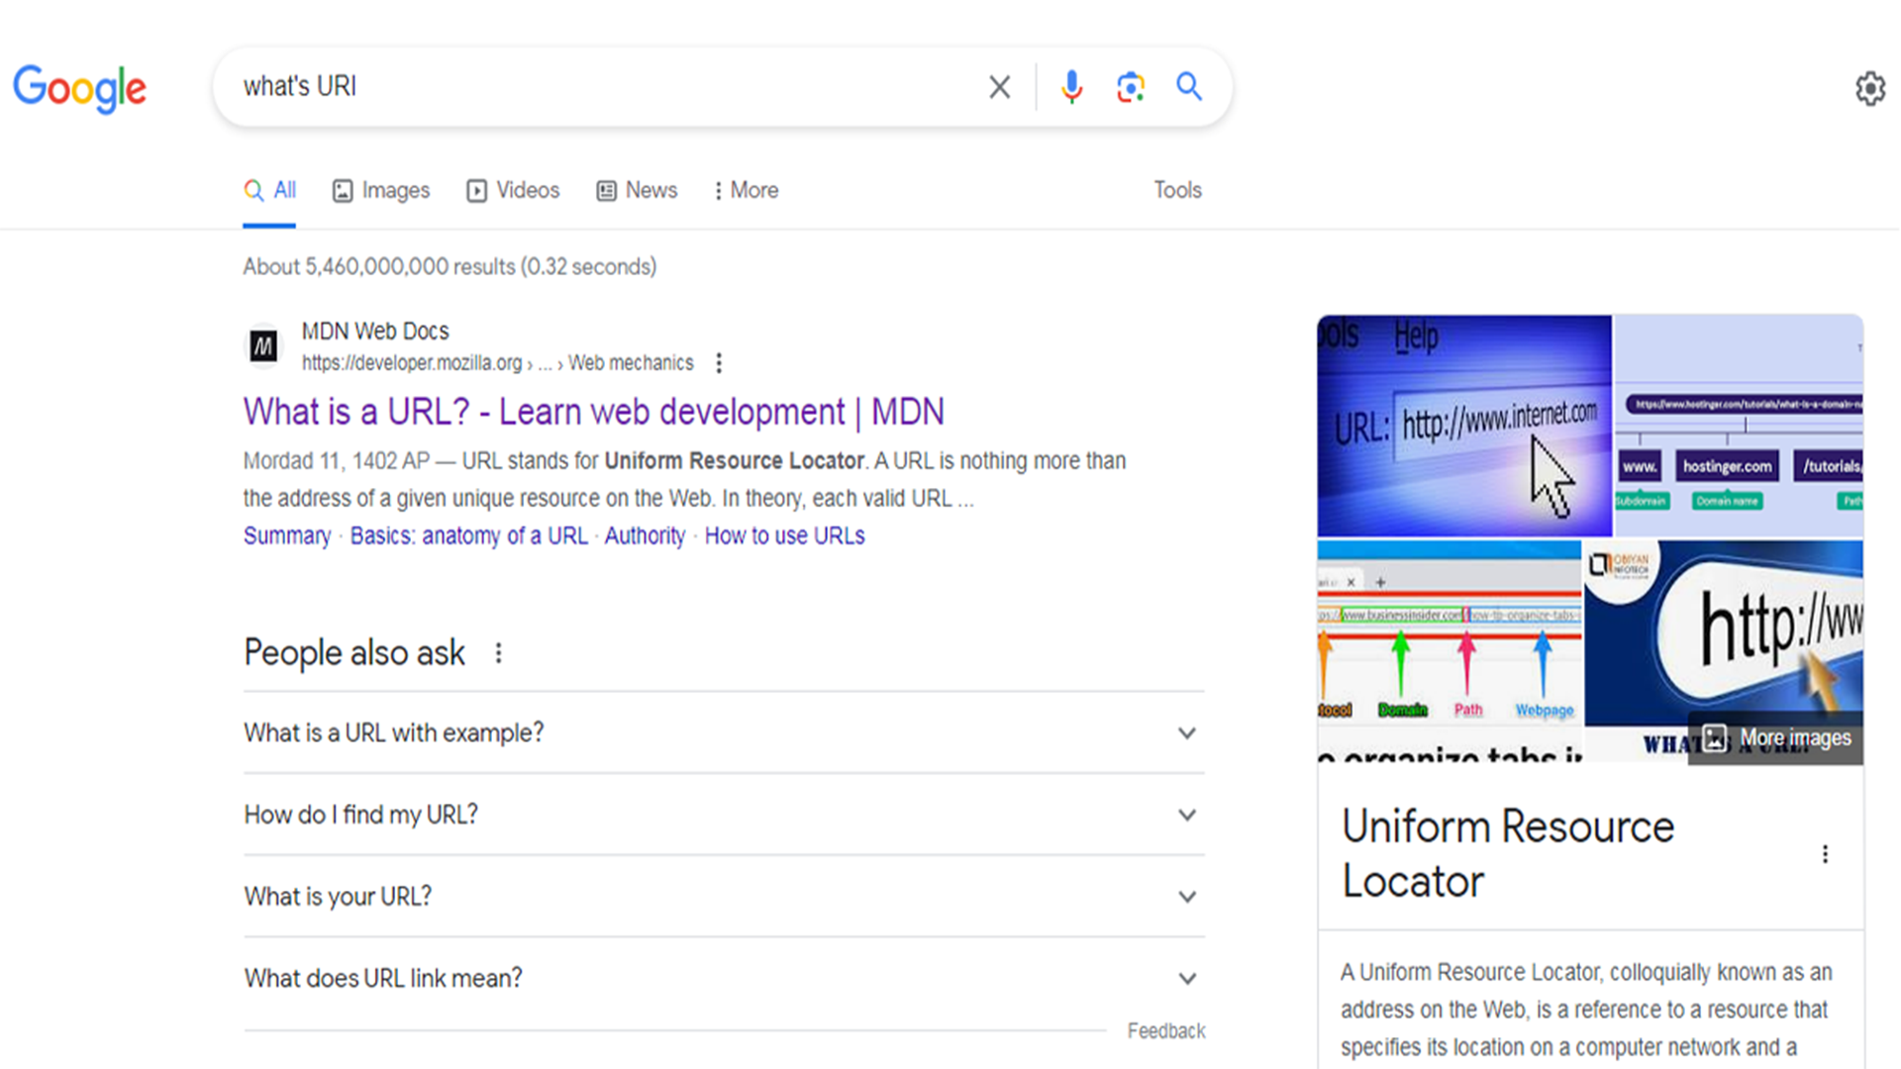Expand 'What does URL link mean?'
The height and width of the screenshot is (1069, 1901).
[x=724, y=979]
